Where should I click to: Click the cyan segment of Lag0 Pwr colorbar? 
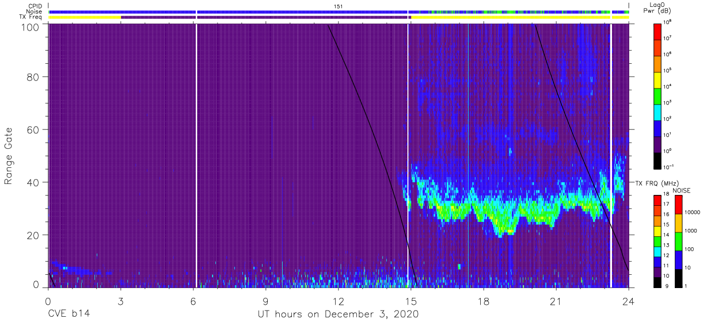coord(659,112)
